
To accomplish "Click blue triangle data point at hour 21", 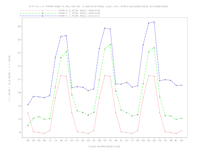I will [66, 35].
